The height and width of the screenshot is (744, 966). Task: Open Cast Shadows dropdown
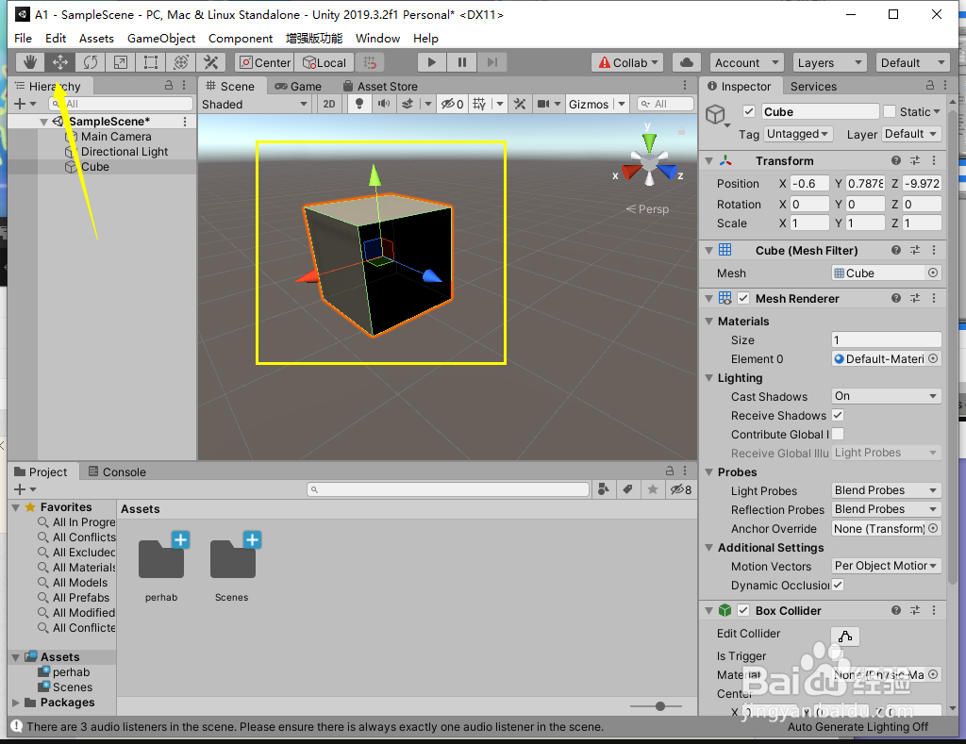pos(886,396)
